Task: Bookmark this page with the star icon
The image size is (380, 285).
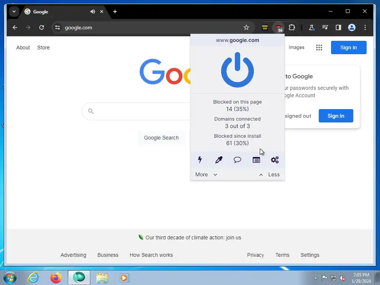Action: point(246,27)
